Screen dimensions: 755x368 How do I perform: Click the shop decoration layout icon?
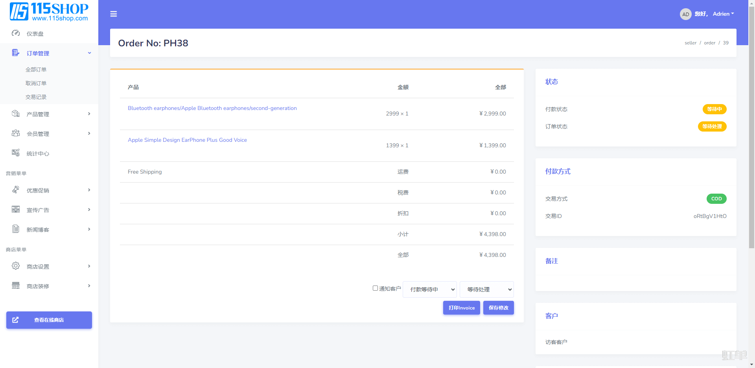pyautogui.click(x=16, y=286)
